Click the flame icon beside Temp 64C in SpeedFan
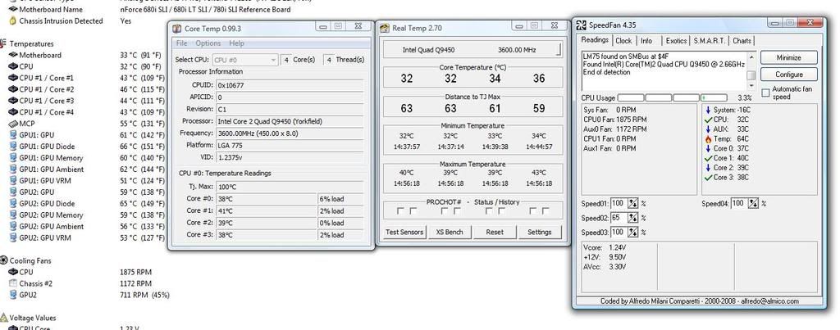Screen dimensions: 840x330 coord(709,139)
